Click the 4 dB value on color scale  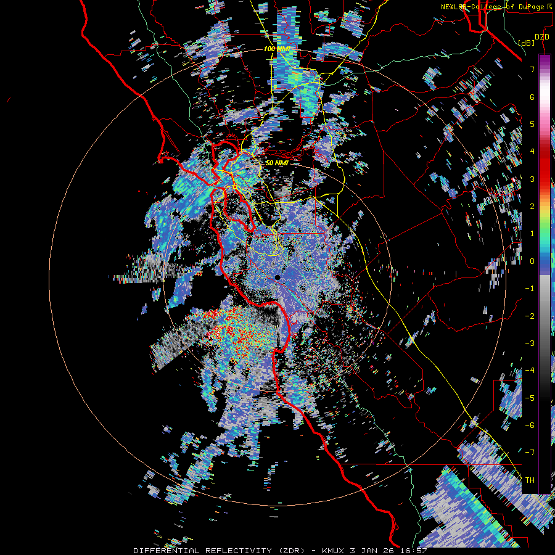[532, 152]
